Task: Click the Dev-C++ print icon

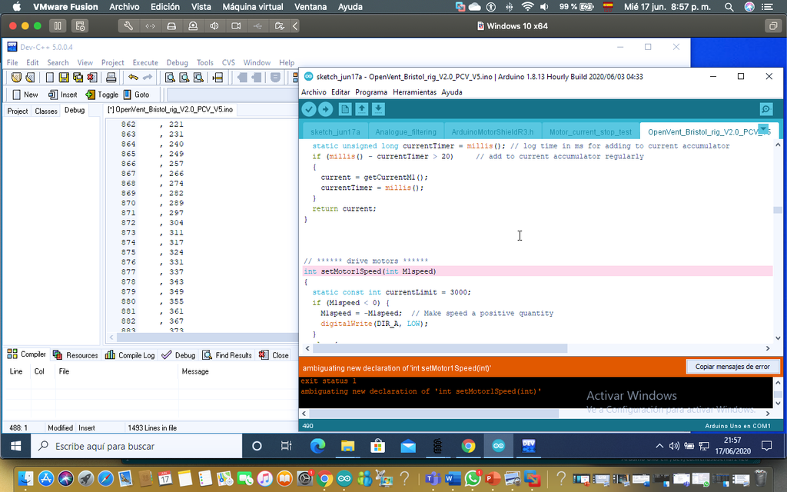Action: [x=111, y=77]
